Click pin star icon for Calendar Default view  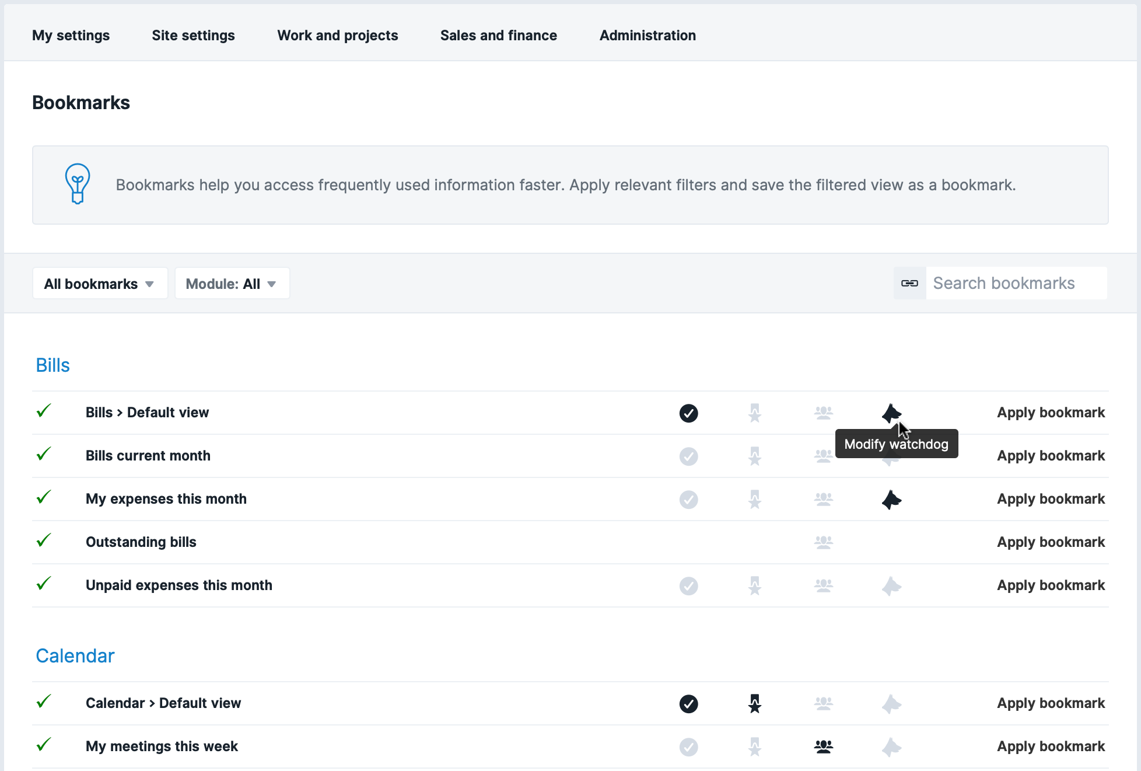tap(754, 703)
